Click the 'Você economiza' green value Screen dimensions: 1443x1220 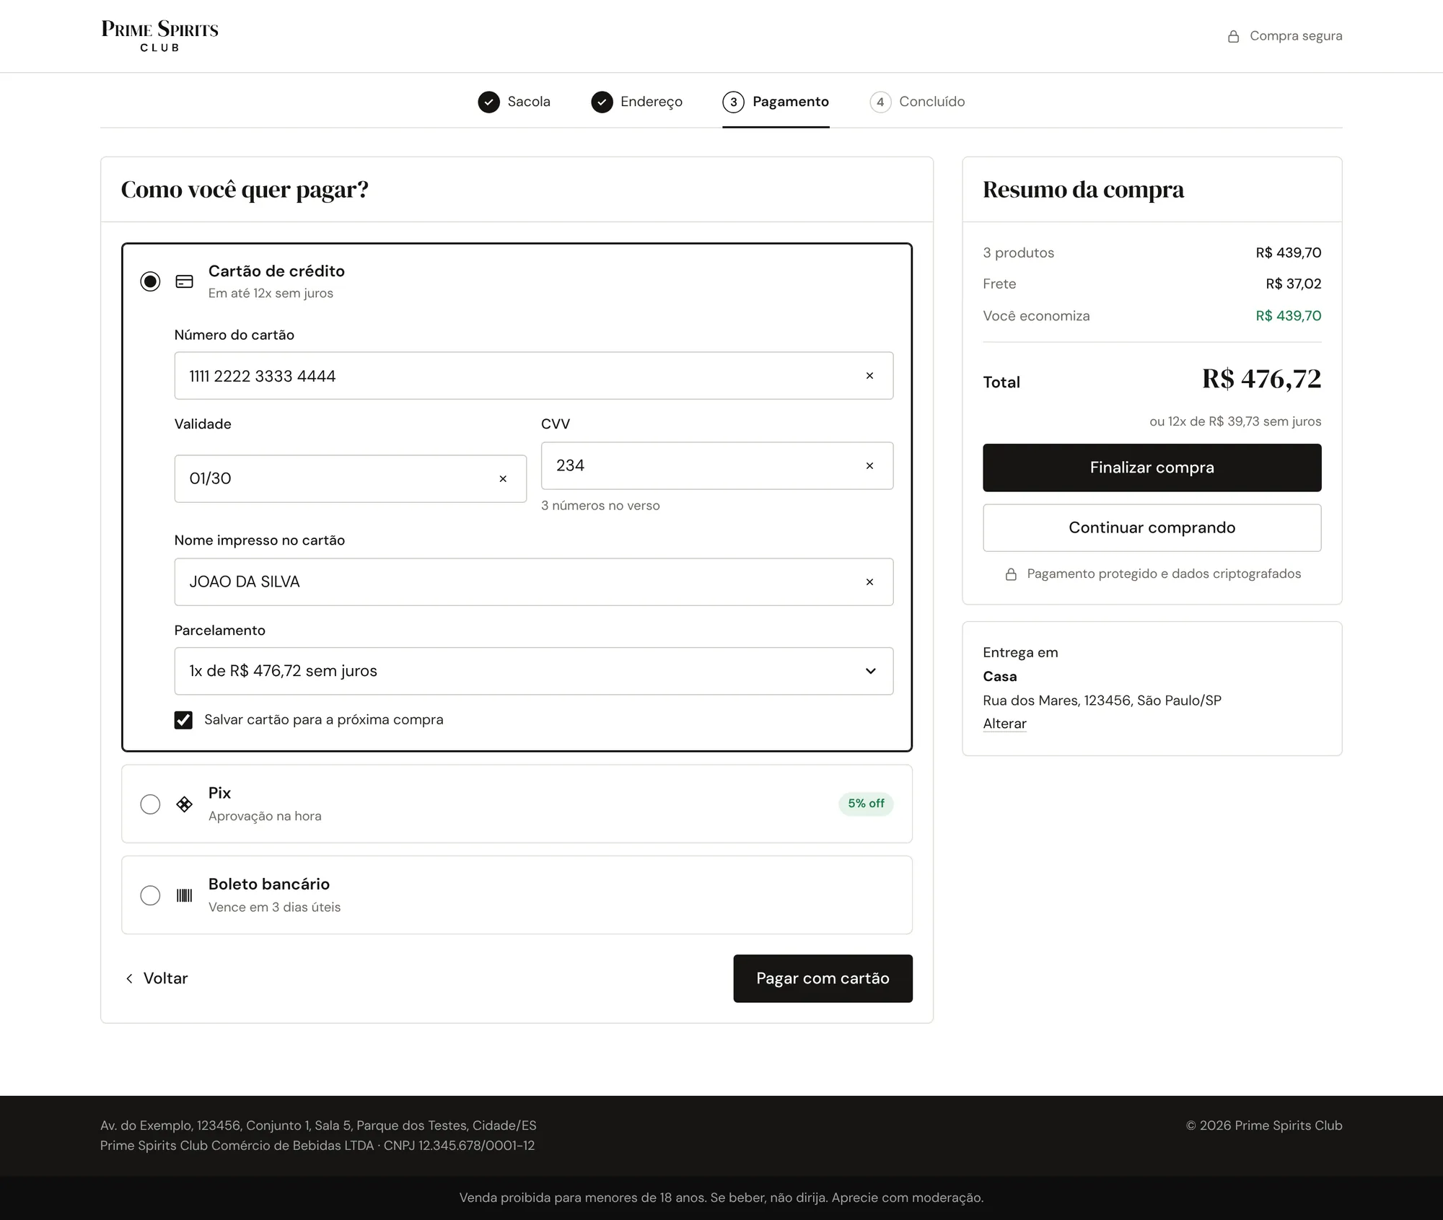coord(1288,316)
